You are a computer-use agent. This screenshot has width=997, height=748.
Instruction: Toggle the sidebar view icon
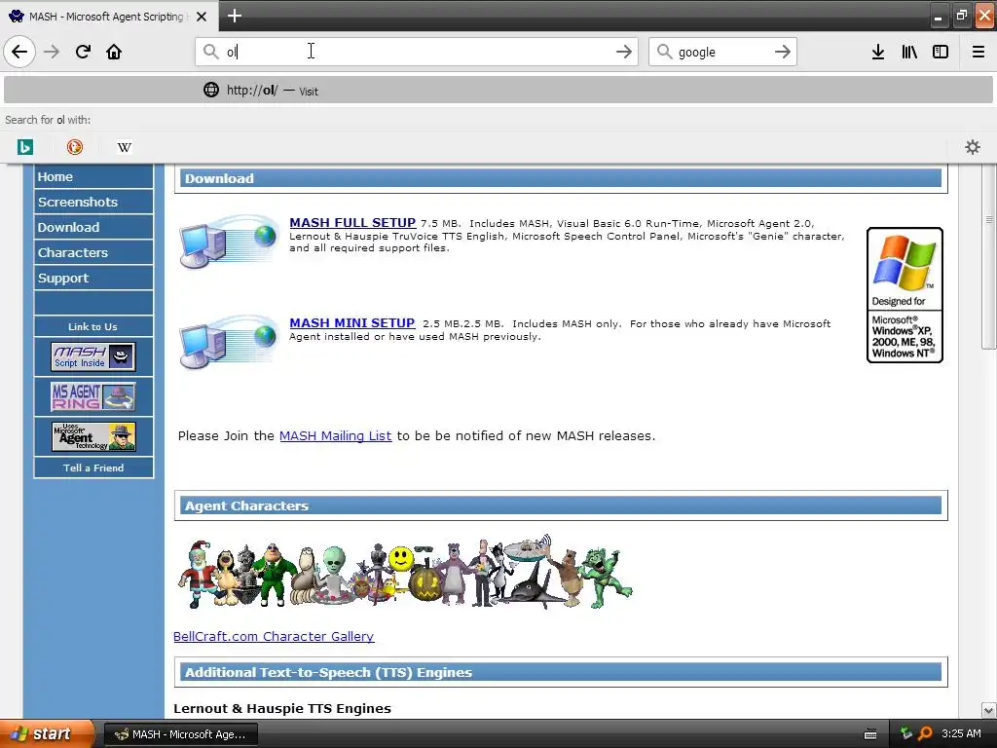[941, 53]
